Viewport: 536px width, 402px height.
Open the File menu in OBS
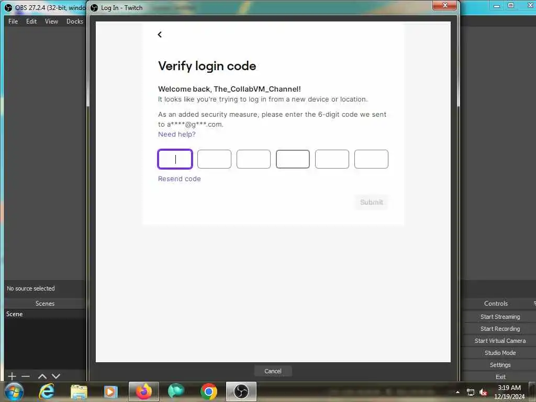[x=13, y=21]
